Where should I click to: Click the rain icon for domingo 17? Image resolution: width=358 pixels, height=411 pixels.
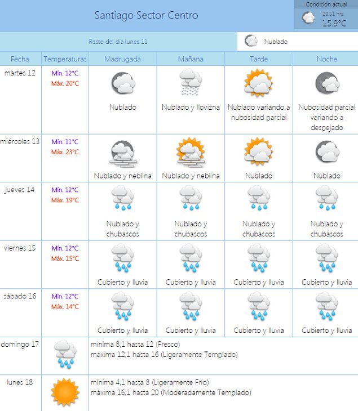pos(64,354)
